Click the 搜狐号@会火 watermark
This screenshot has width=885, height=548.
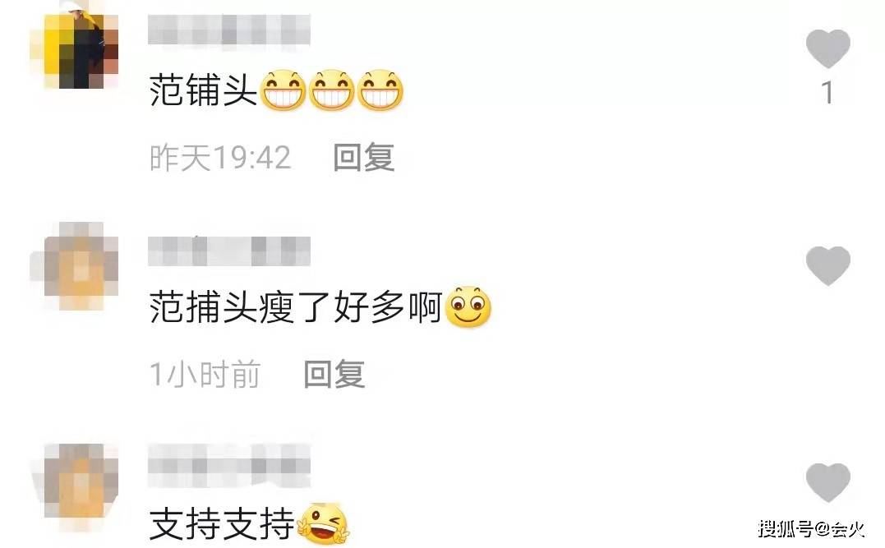(811, 529)
